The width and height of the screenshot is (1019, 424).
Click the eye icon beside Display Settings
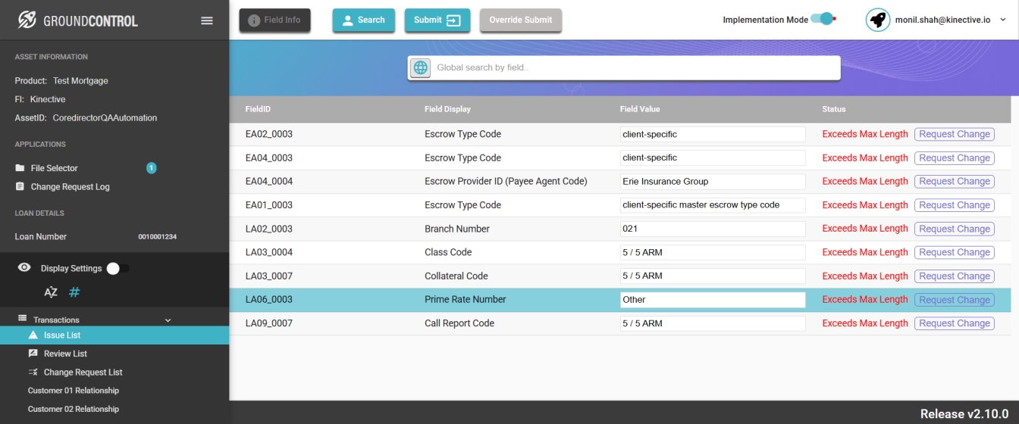pyautogui.click(x=24, y=268)
